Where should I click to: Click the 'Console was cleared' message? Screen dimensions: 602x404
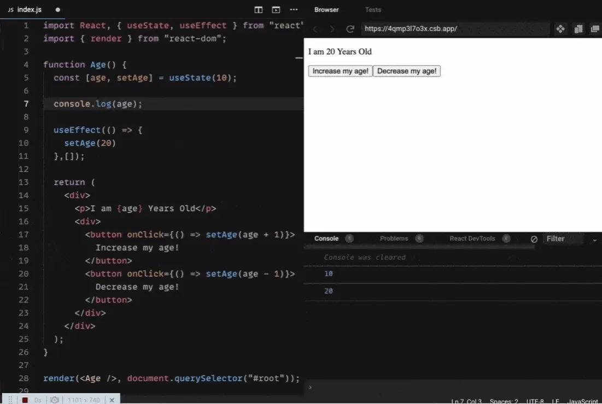coord(364,257)
